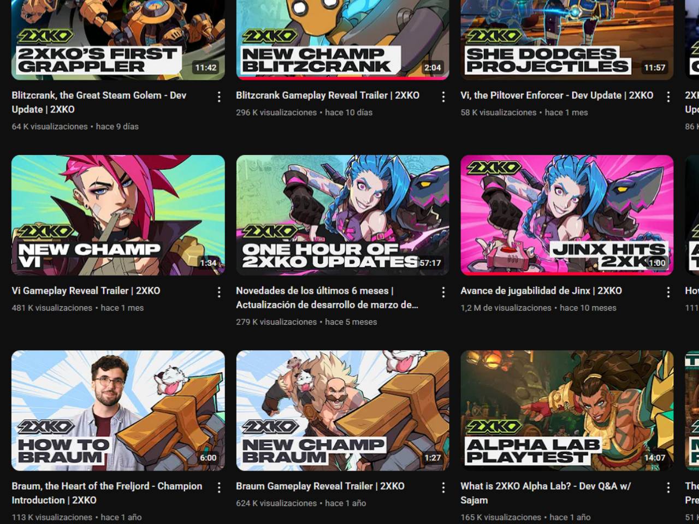This screenshot has width=699, height=524.
Task: Click '113 K visualizaciones • hace 1 año' text
Action: tap(76, 517)
